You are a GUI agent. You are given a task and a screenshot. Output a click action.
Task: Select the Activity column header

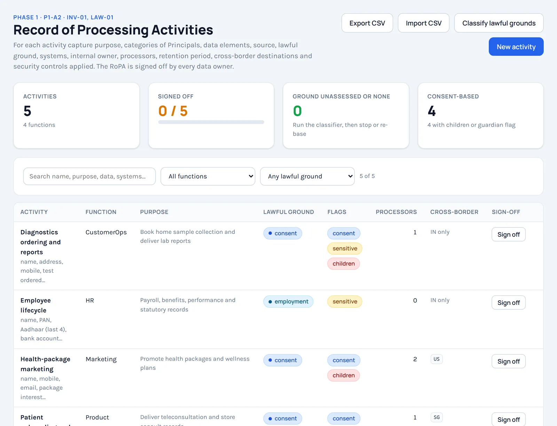(x=34, y=212)
